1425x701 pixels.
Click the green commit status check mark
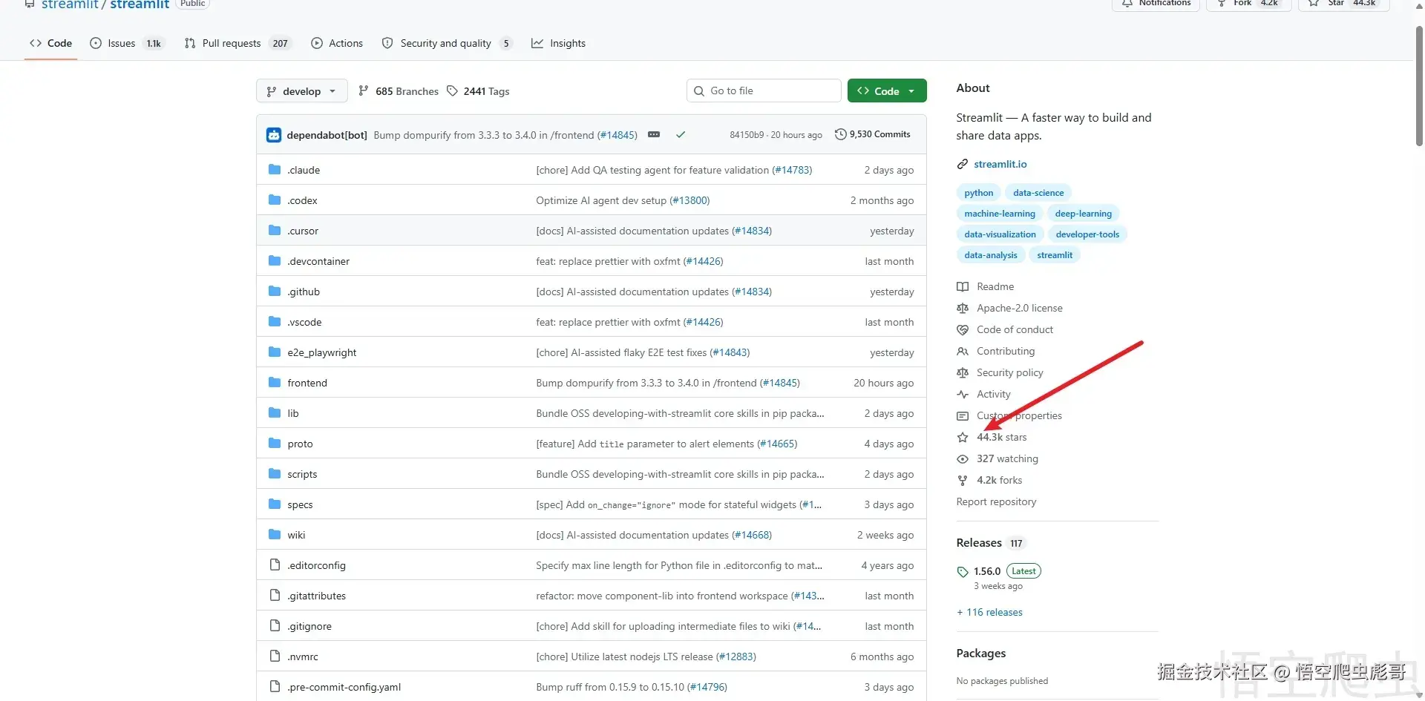[x=681, y=135]
